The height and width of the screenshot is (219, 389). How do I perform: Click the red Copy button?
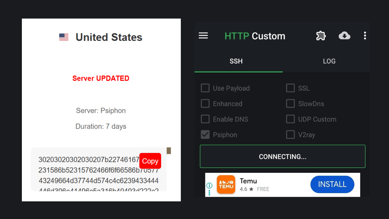tap(150, 161)
